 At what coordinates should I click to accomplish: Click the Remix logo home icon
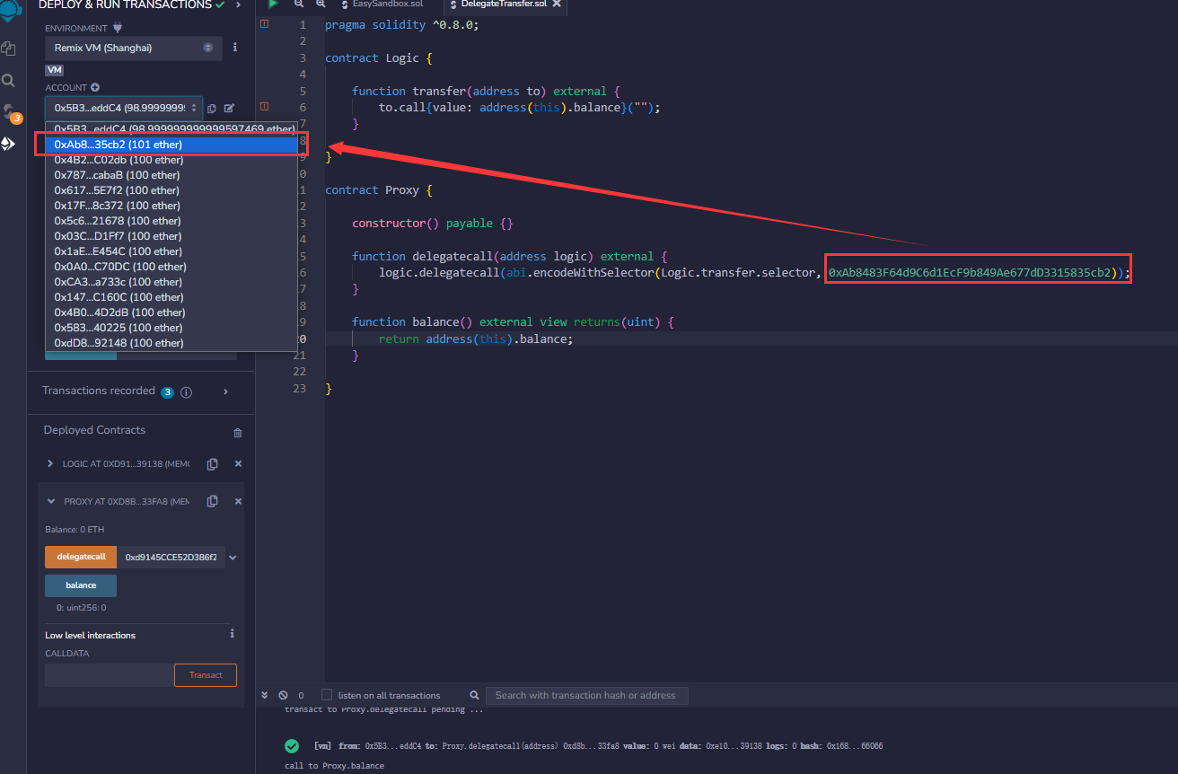point(11,11)
